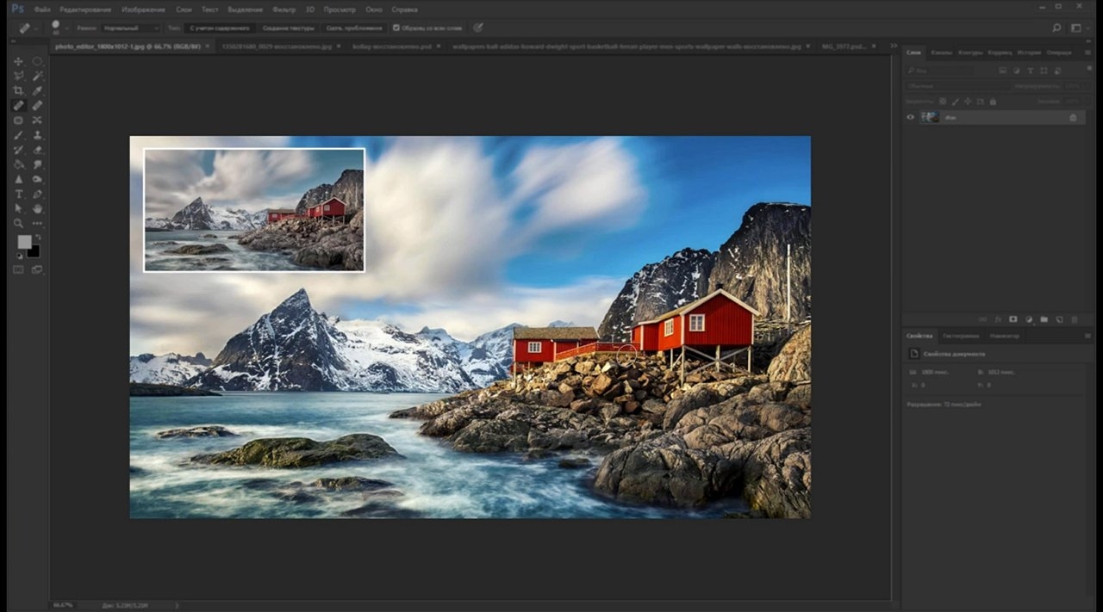Select the Hand tool
The width and height of the screenshot is (1103, 612).
click(x=37, y=208)
